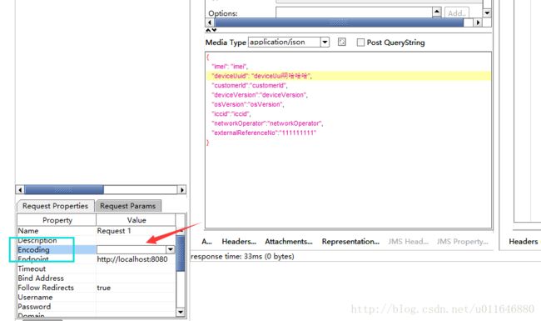Open the JMS Head... tab
The width and height of the screenshot is (541, 321).
408,242
